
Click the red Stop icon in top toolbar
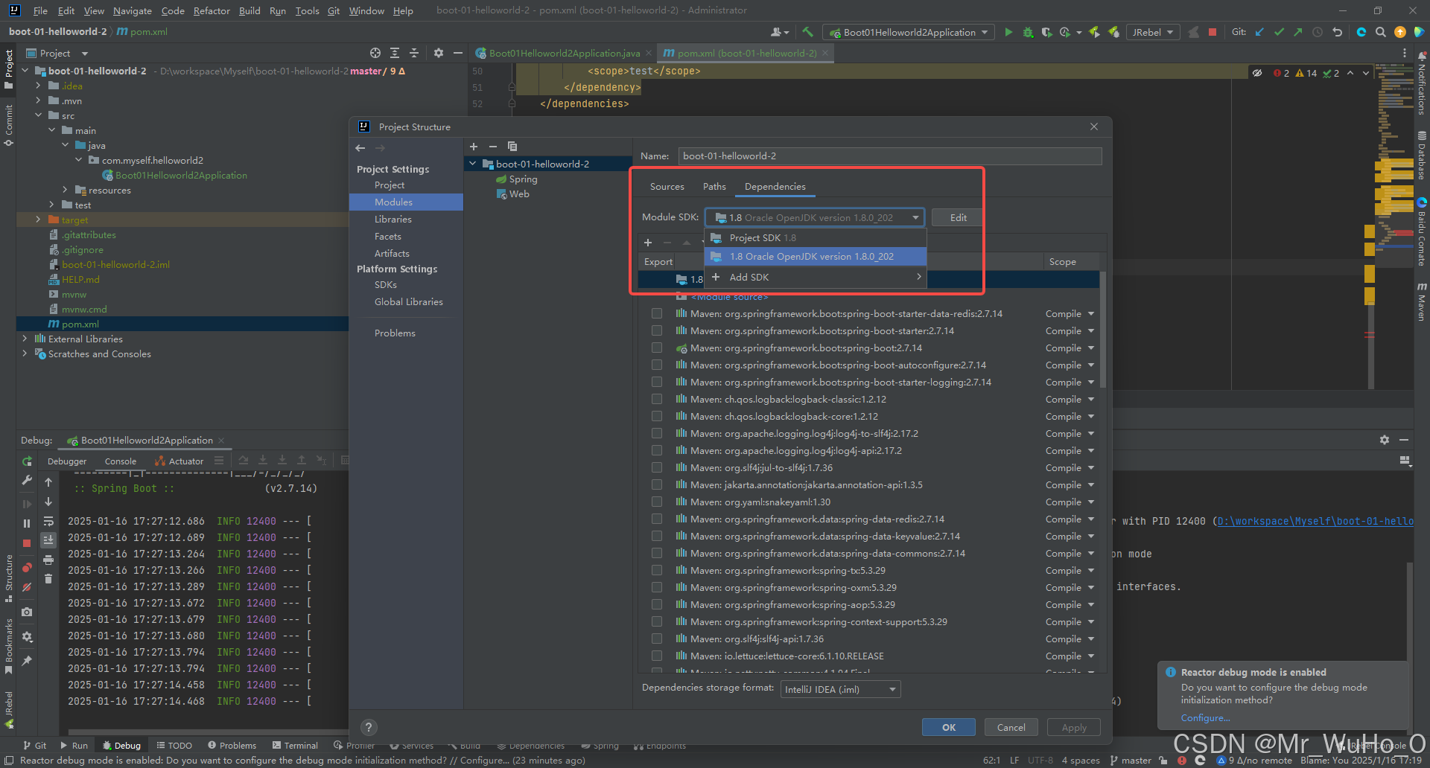coord(1213,32)
